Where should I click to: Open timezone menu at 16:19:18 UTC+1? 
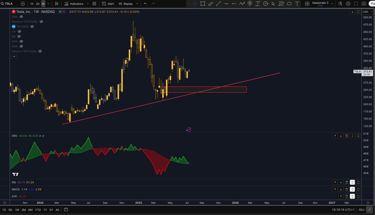pos(343,210)
